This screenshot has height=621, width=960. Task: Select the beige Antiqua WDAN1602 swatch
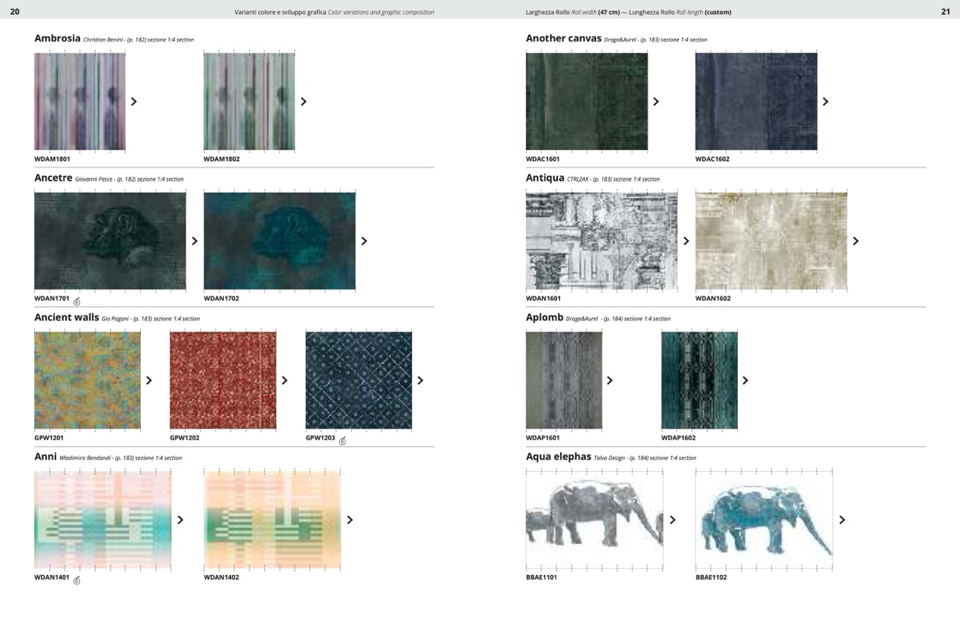click(771, 240)
